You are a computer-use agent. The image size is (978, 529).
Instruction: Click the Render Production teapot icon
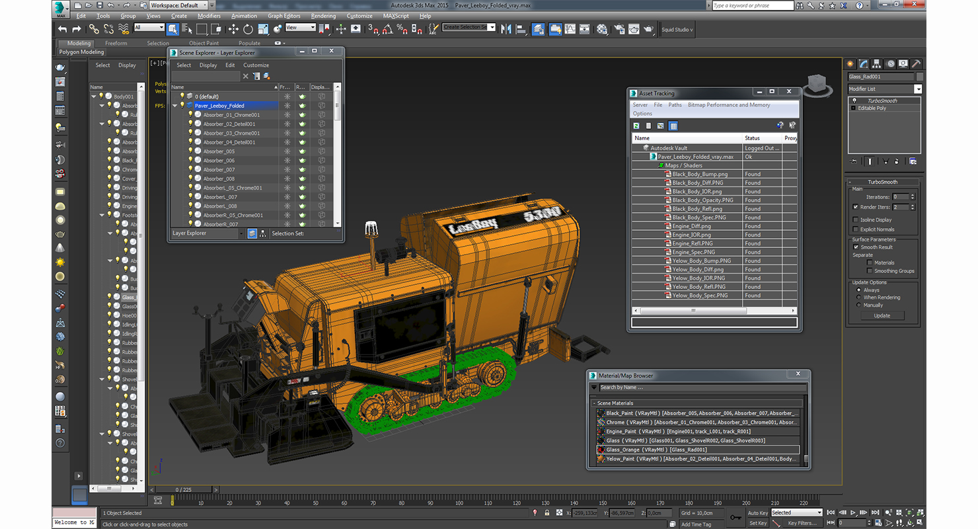pos(648,28)
